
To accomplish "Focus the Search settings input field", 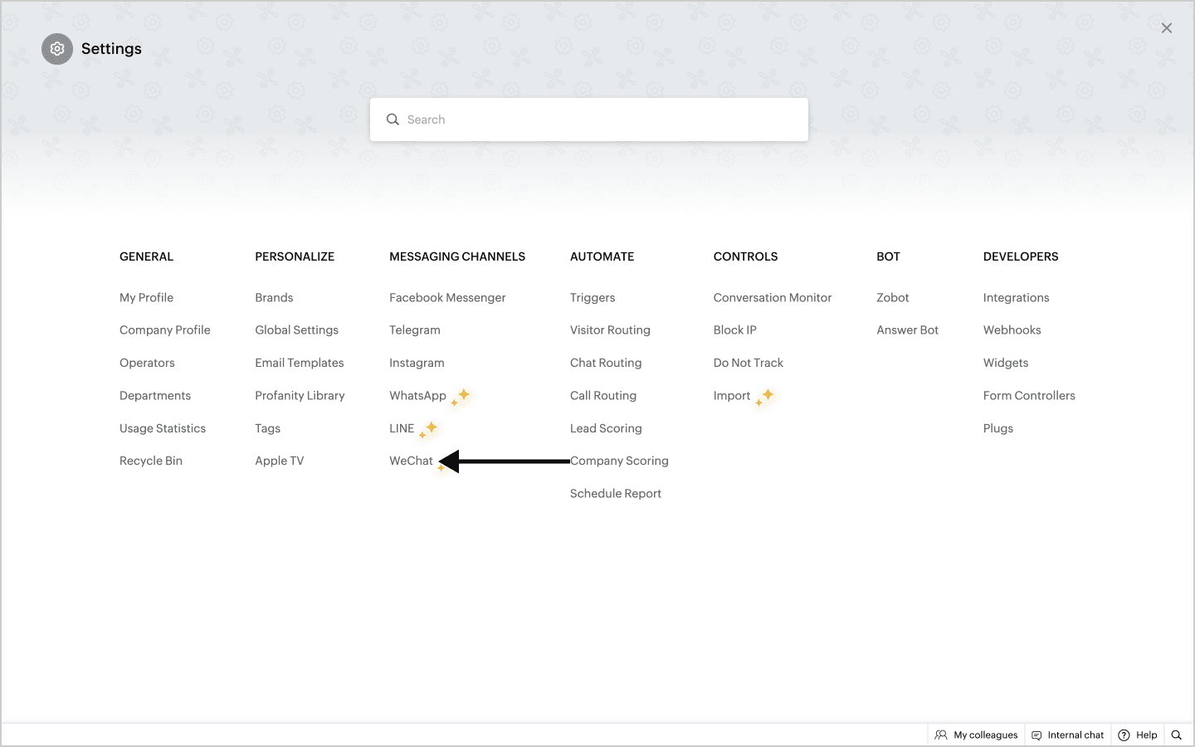I will click(589, 120).
